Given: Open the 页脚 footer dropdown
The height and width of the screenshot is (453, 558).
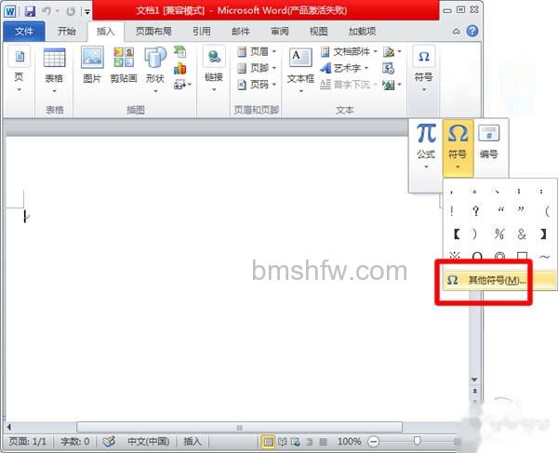Looking at the screenshot, I should pyautogui.click(x=257, y=68).
